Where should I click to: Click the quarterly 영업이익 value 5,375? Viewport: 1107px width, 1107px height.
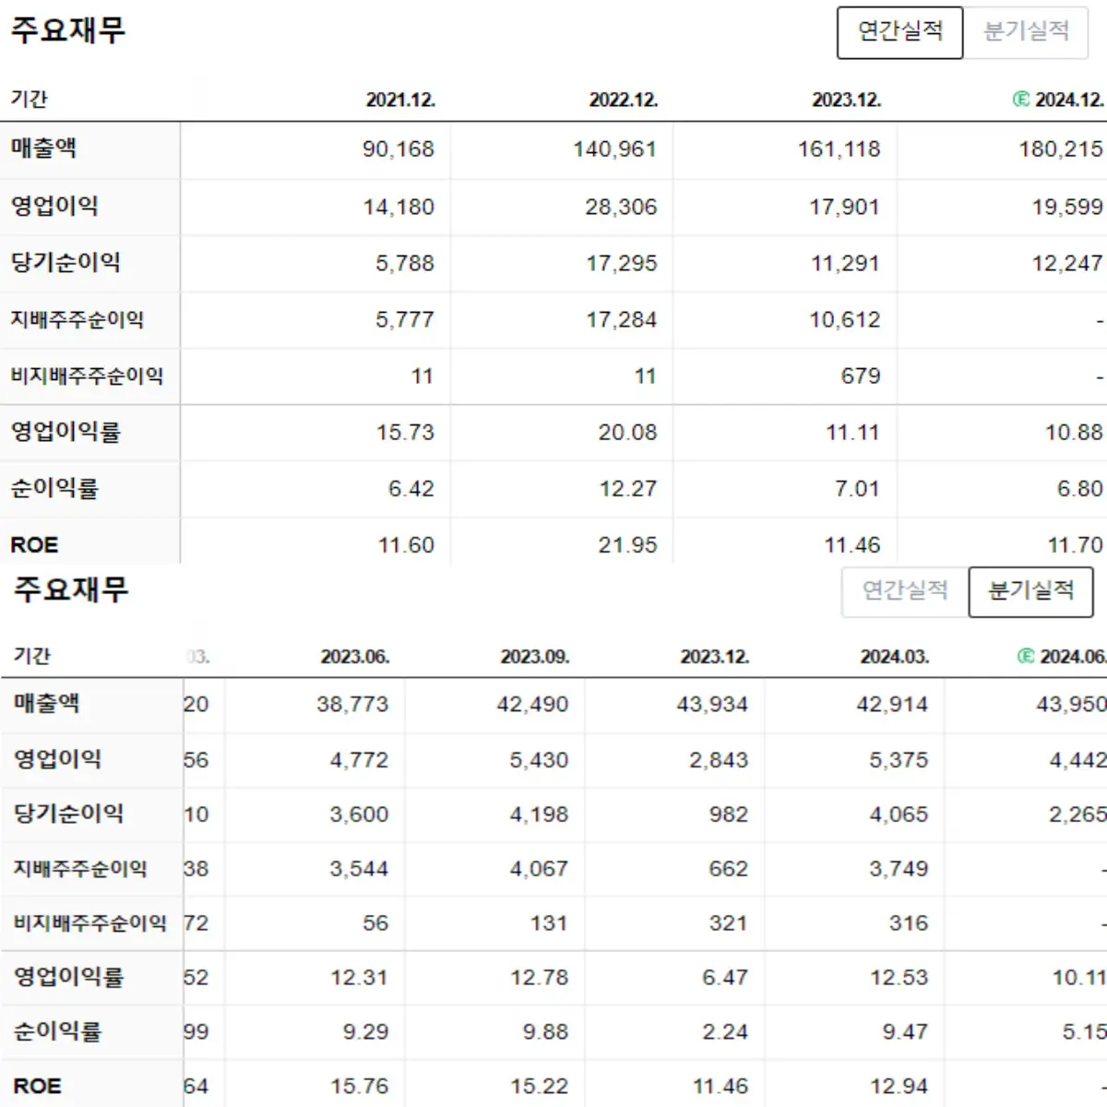[x=899, y=760]
